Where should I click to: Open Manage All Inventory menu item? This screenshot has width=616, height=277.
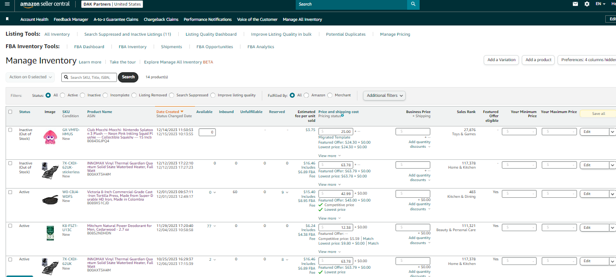pyautogui.click(x=302, y=19)
